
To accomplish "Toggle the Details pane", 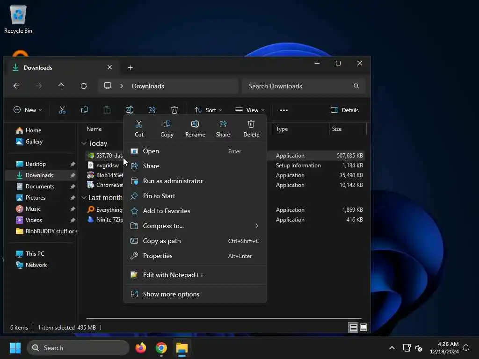I will (345, 110).
